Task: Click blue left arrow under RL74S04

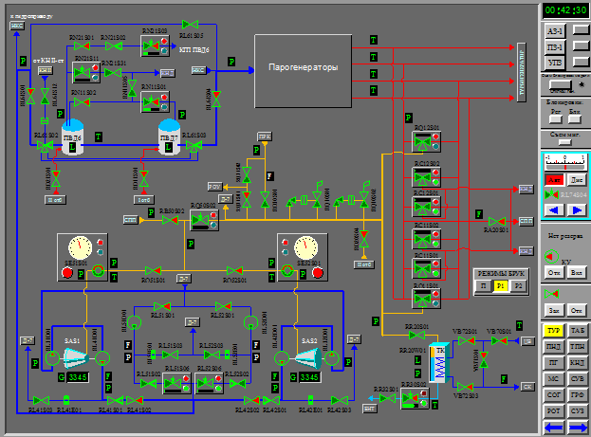Action: click(554, 209)
